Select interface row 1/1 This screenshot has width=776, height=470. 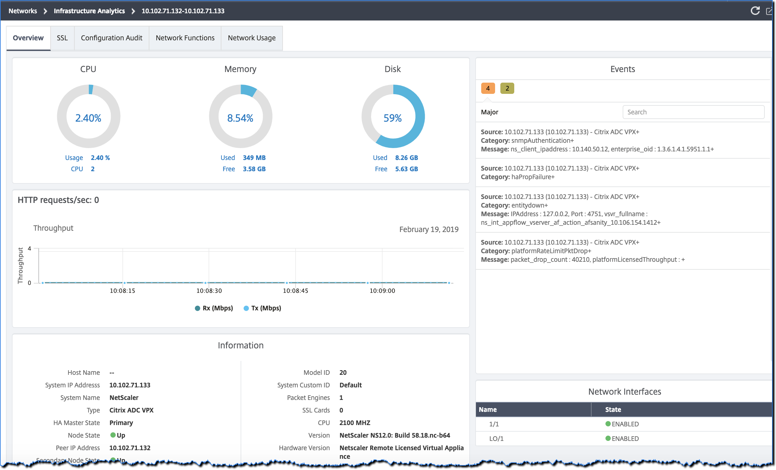(x=624, y=424)
